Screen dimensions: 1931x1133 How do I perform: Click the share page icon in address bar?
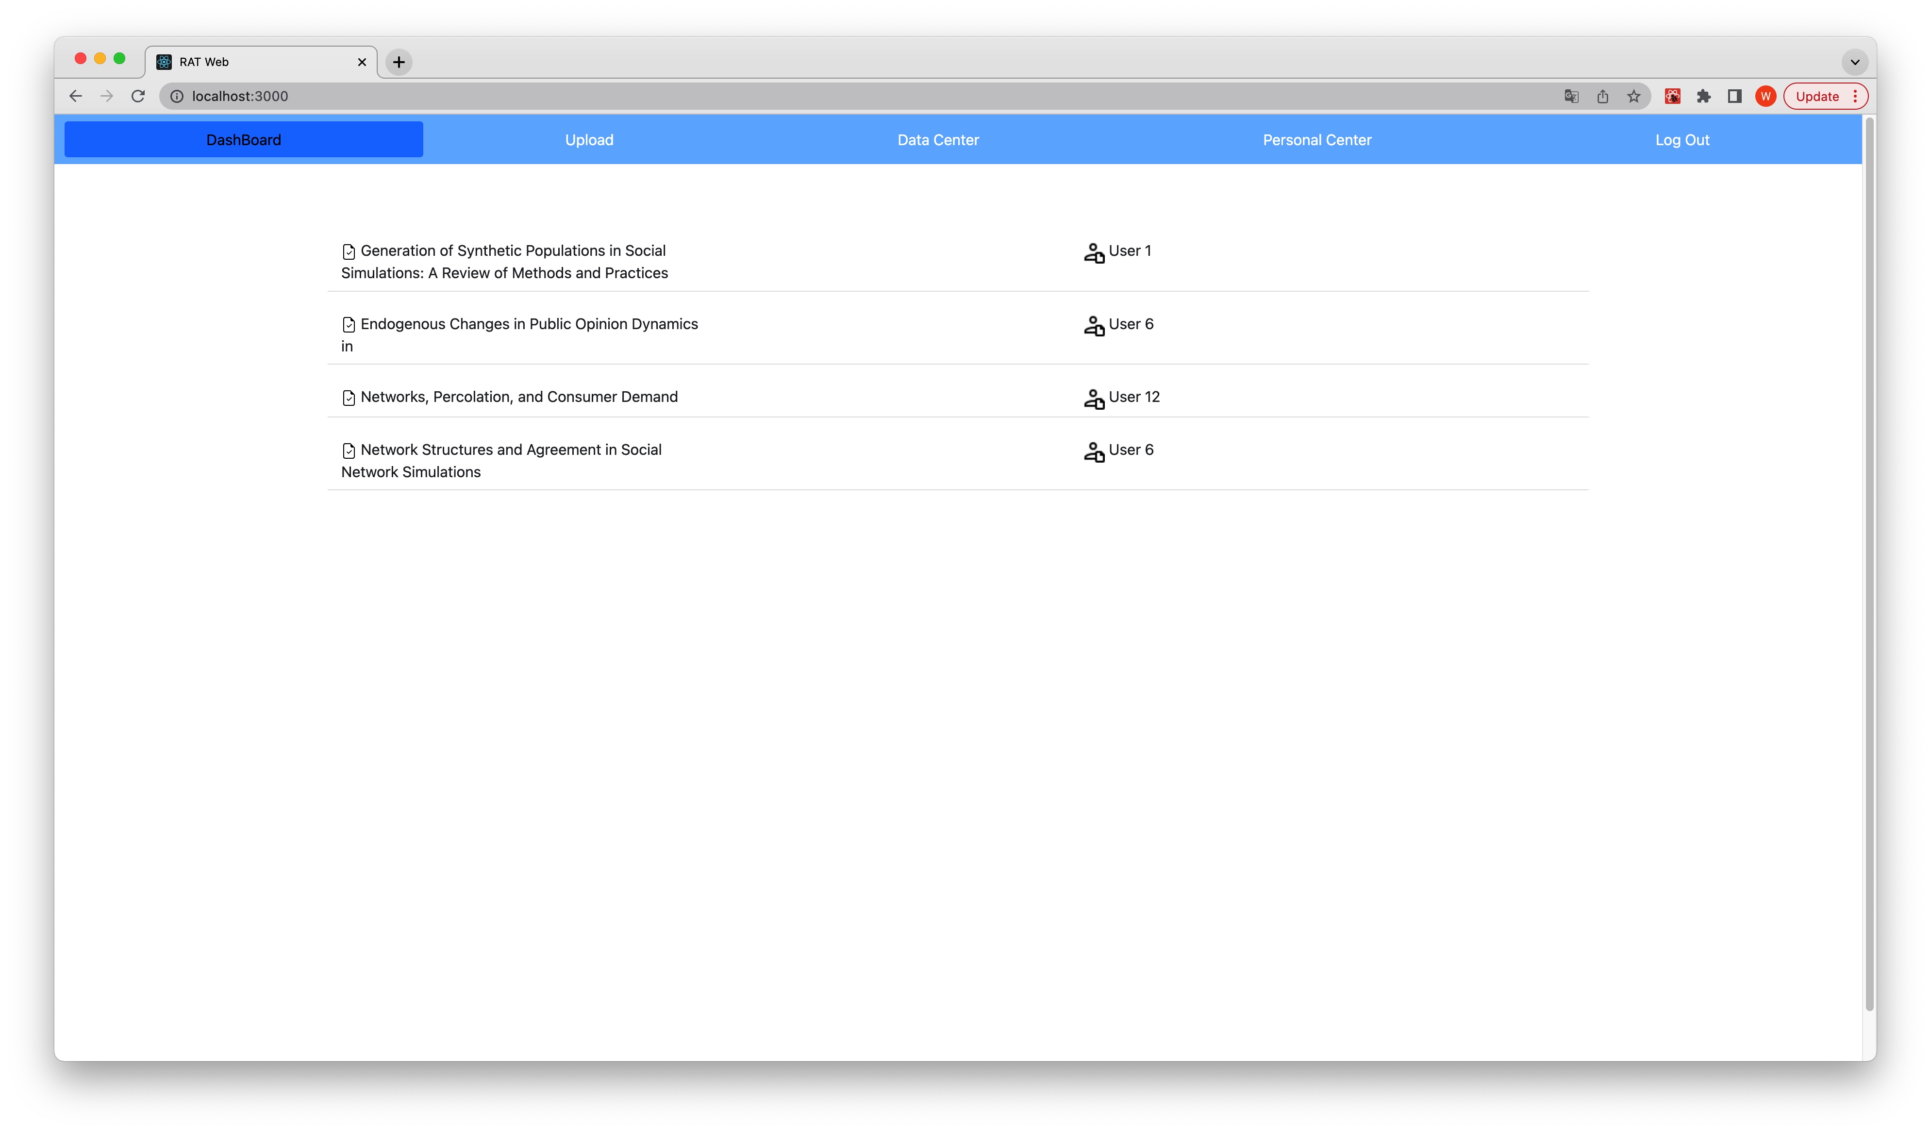[1602, 96]
